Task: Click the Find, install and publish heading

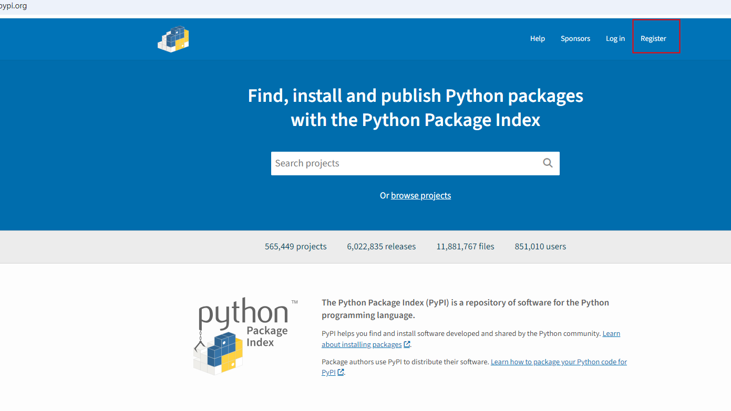Action: (x=415, y=108)
